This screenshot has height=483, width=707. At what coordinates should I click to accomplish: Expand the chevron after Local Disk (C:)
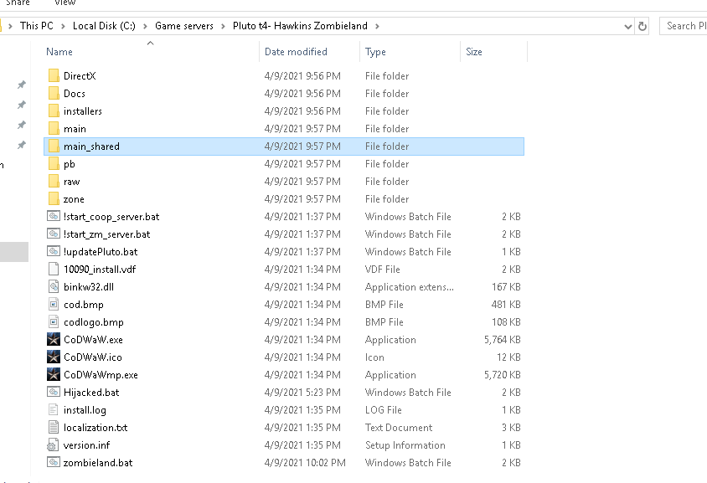[147, 26]
